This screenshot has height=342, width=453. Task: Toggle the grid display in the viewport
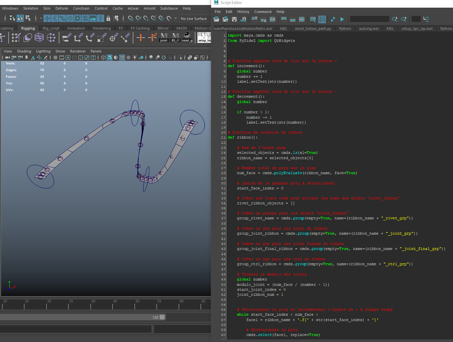tap(55, 57)
